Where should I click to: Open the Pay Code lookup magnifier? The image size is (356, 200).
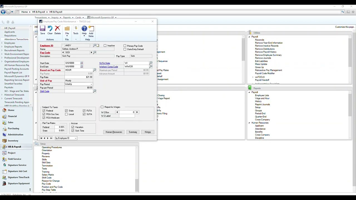[95, 52]
